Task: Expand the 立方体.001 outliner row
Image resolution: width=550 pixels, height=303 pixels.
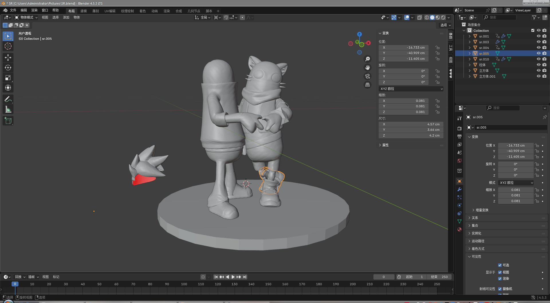Action: [x=470, y=76]
